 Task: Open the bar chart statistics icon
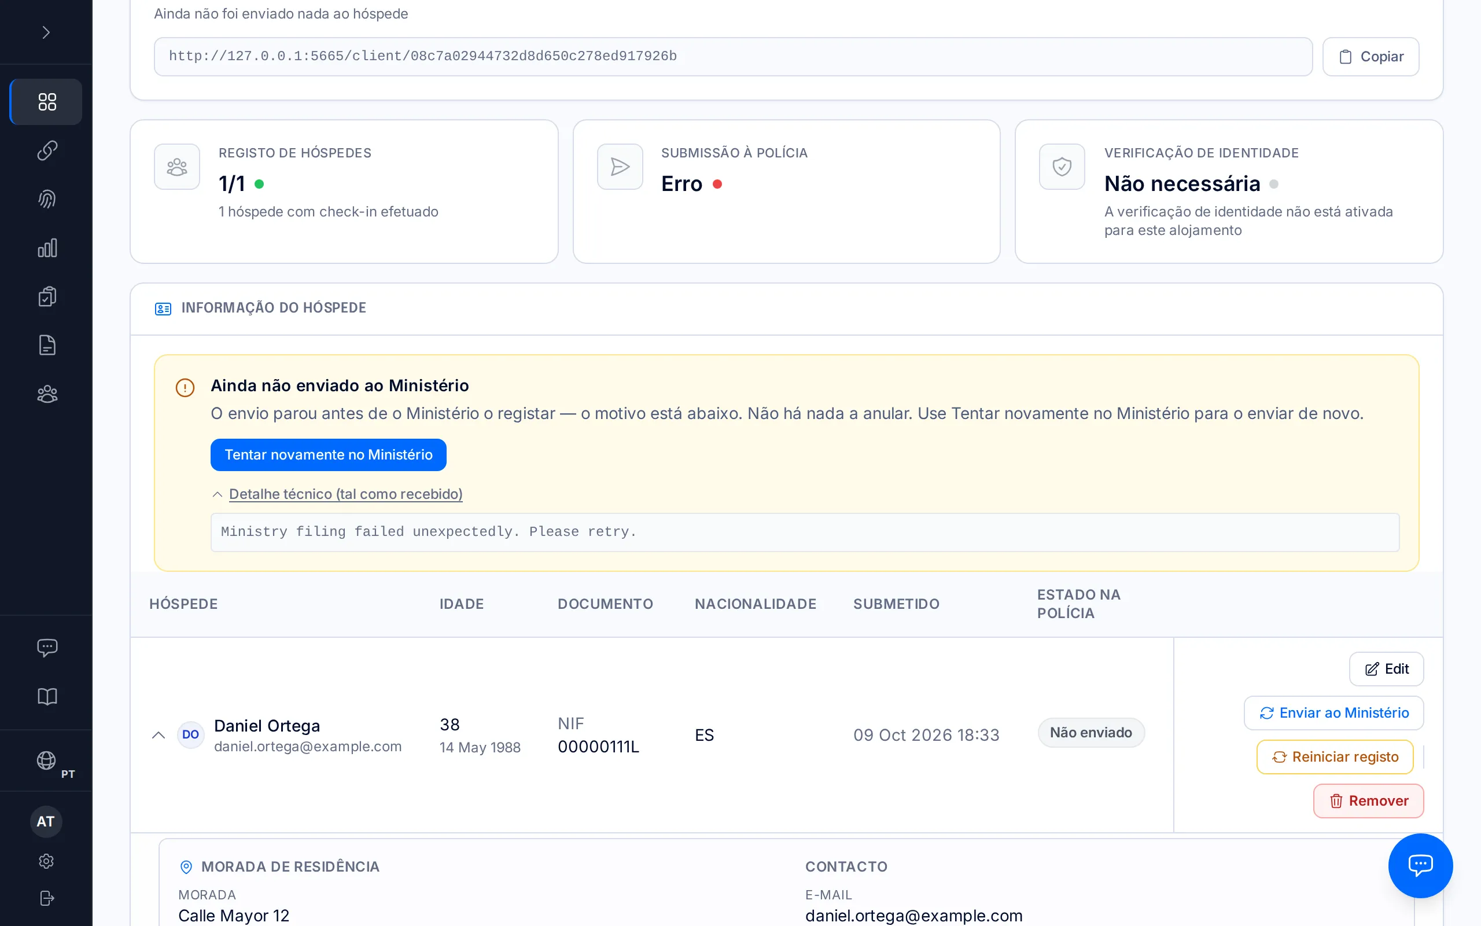click(47, 248)
